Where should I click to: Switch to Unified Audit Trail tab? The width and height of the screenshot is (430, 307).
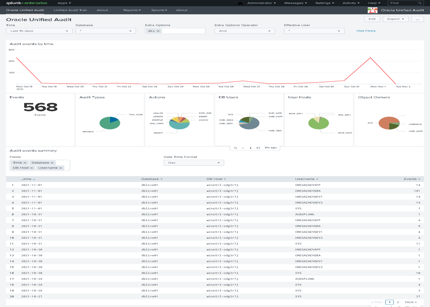pos(70,10)
